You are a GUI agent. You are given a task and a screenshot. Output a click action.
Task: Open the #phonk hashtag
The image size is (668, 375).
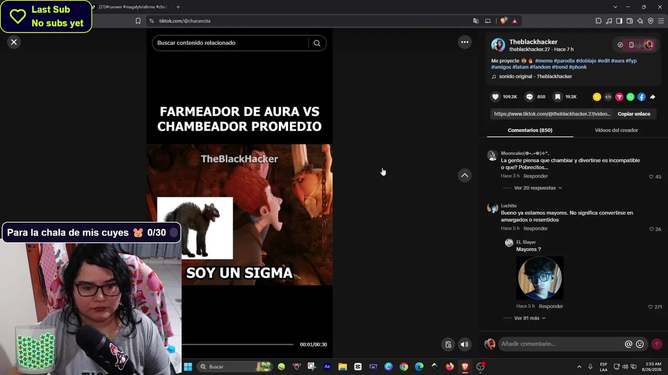coord(578,67)
